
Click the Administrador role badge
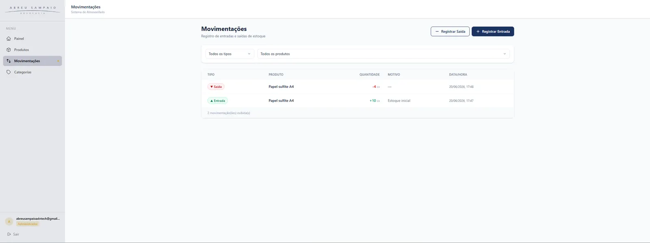[x=28, y=224]
